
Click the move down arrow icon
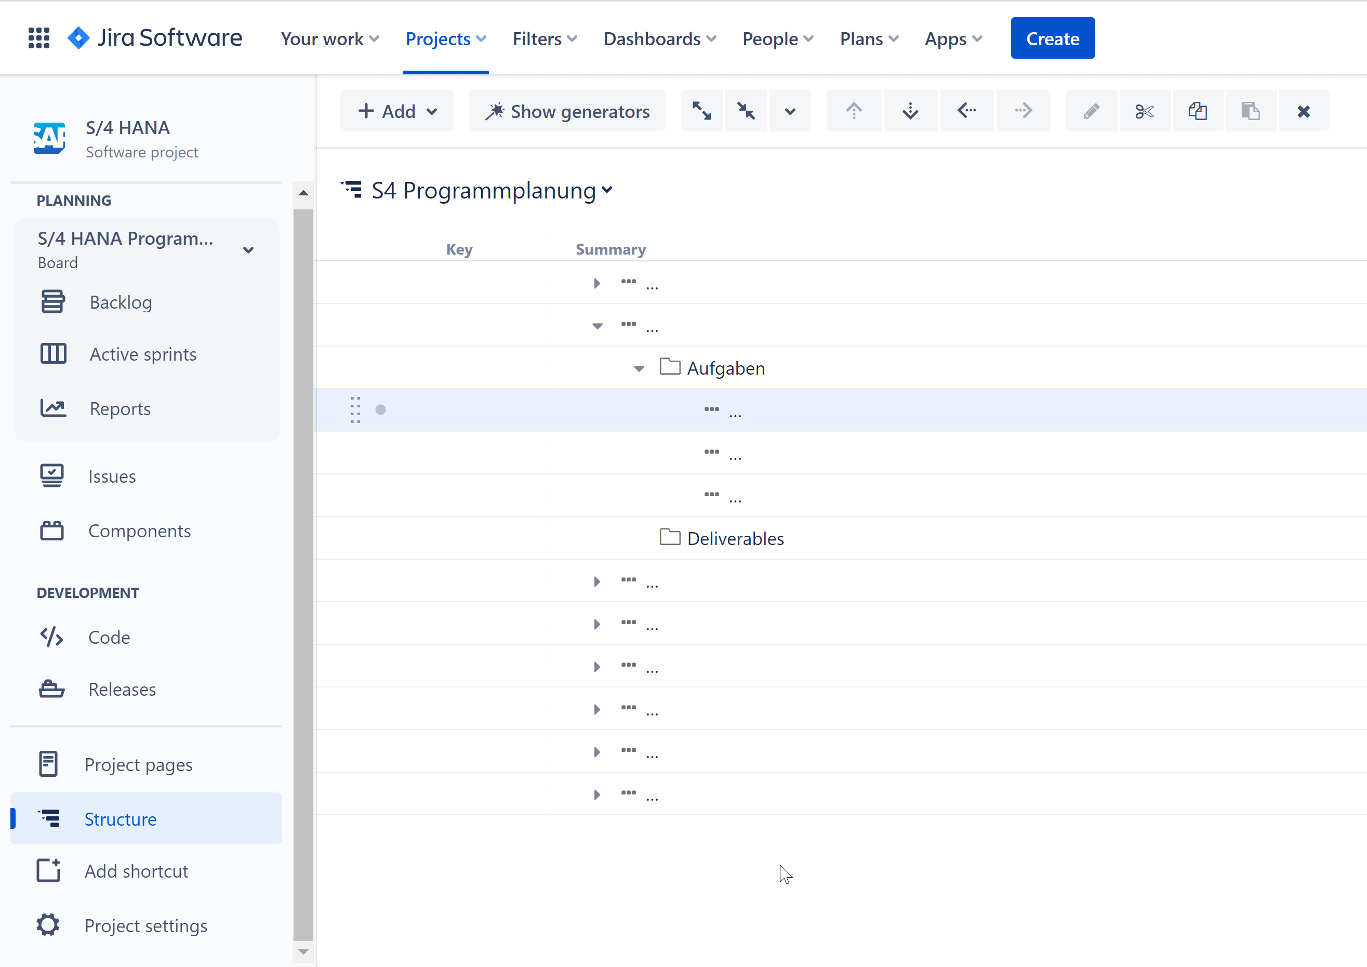tap(910, 111)
